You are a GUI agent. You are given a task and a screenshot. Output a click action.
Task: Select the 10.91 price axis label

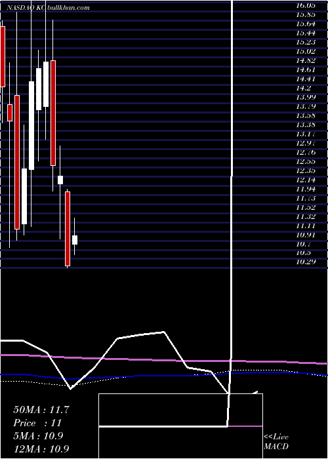point(306,235)
